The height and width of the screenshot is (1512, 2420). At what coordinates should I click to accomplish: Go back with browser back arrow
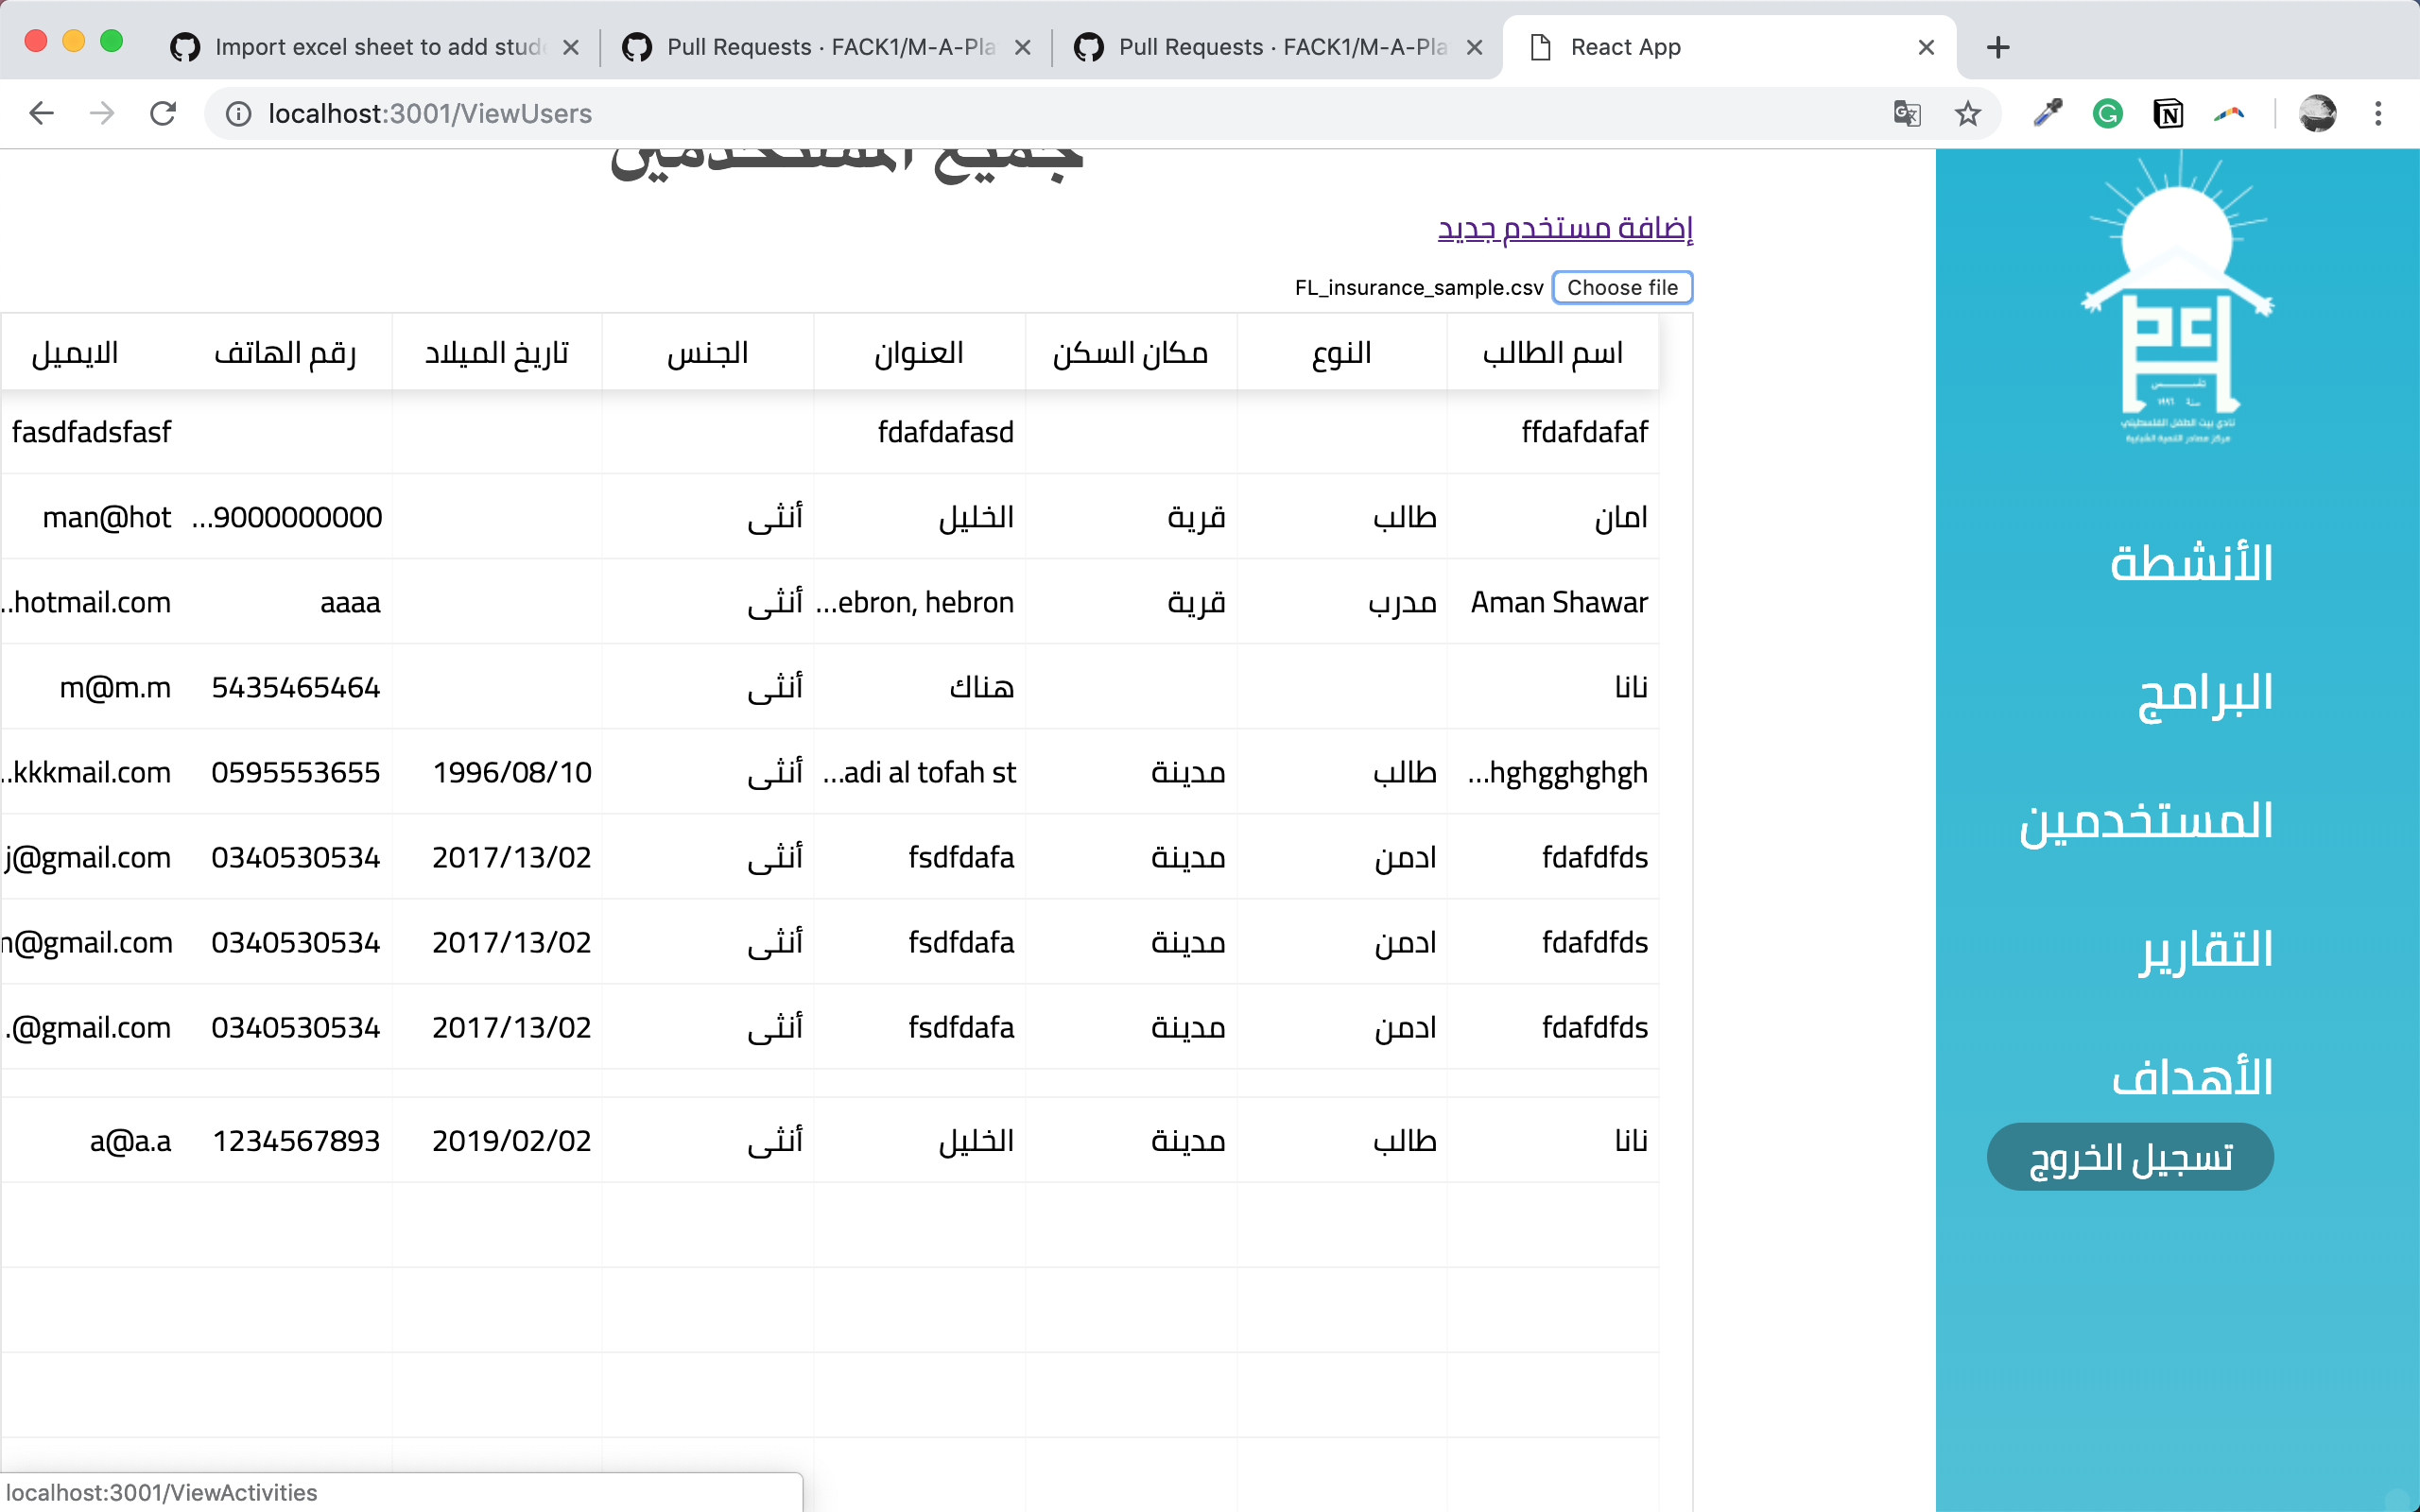tap(41, 114)
